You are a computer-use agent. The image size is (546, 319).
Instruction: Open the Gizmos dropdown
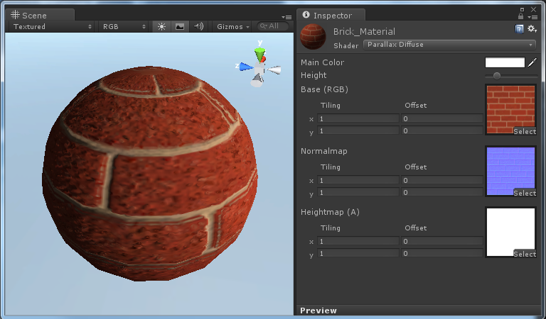pyautogui.click(x=233, y=27)
